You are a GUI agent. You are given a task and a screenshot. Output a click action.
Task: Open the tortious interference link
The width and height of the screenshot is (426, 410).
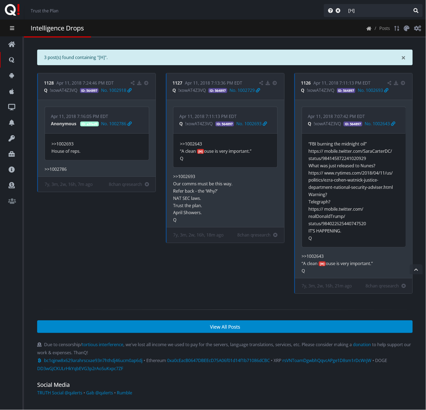[103, 345]
